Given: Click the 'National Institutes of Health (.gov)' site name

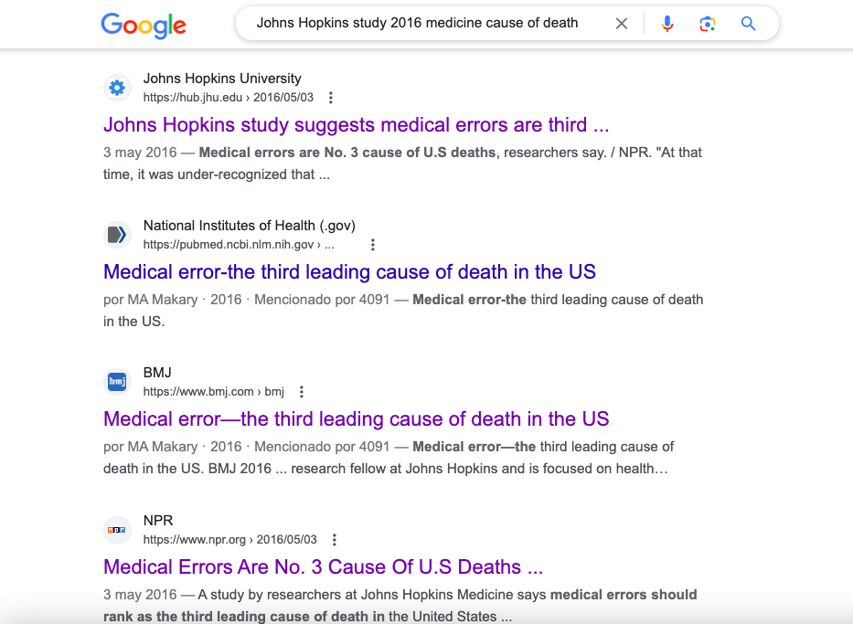Looking at the screenshot, I should coord(250,226).
